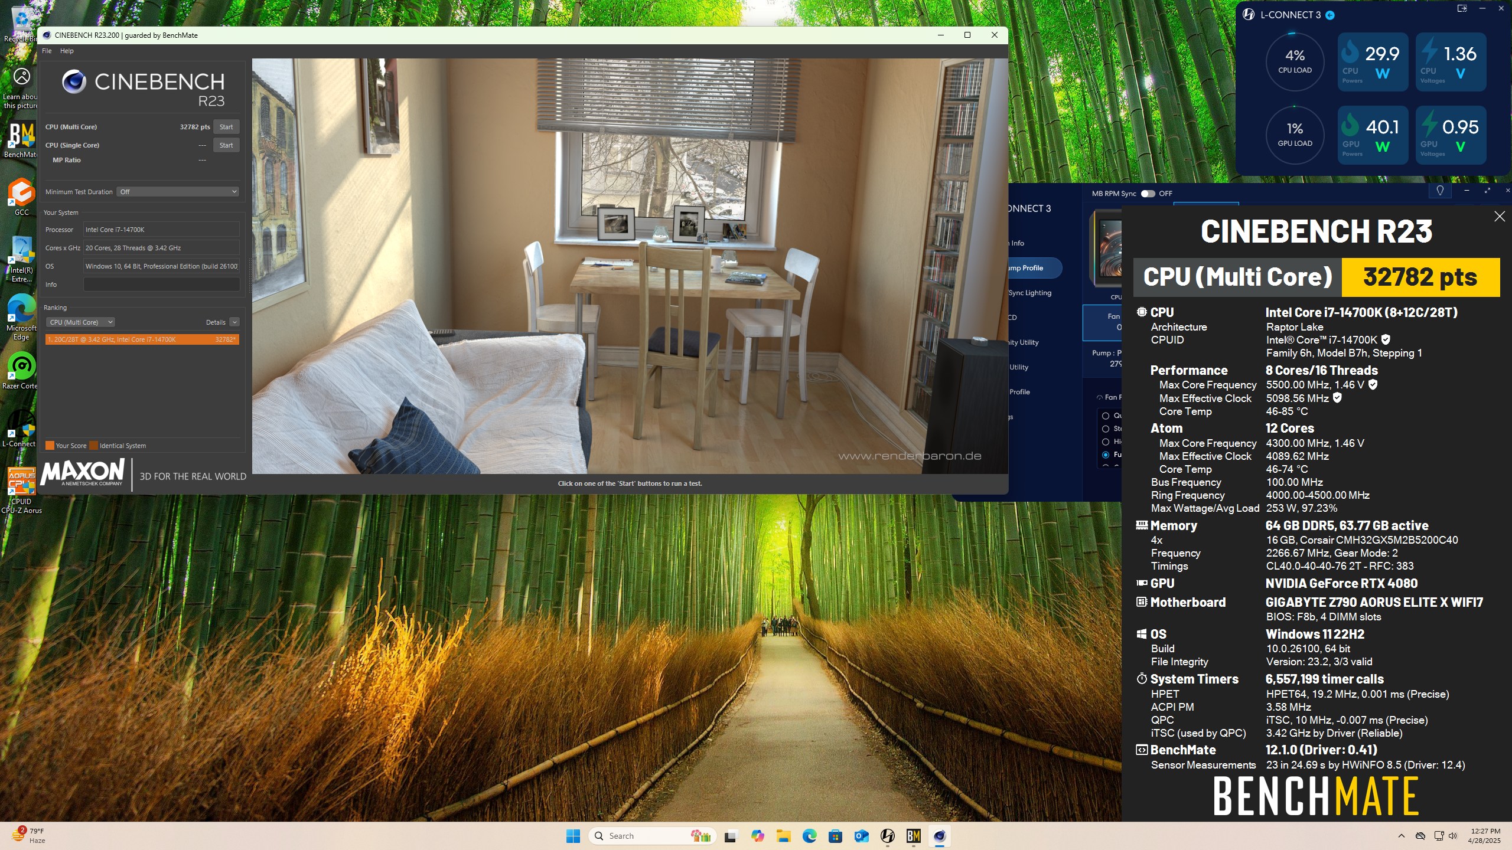Click the Info input field in Your System

pos(161,285)
